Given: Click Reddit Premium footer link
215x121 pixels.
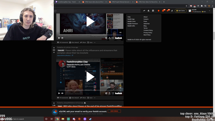Looking at the screenshot, I should click(x=133, y=24).
